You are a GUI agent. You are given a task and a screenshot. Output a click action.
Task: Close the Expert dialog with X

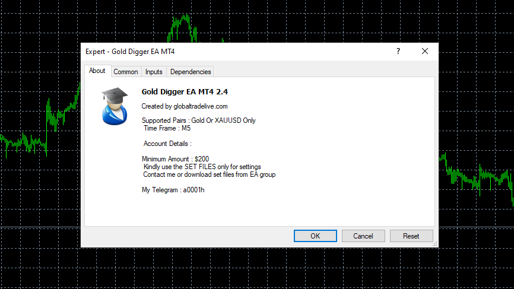[x=425, y=51]
